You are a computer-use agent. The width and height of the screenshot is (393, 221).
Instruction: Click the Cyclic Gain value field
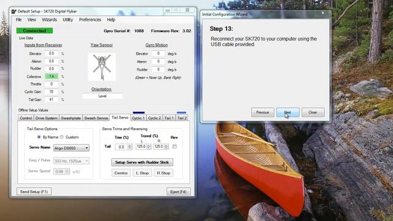click(52, 91)
